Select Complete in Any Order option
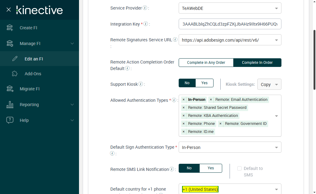The image size is (316, 194). [206, 63]
